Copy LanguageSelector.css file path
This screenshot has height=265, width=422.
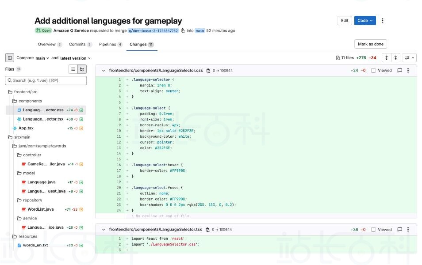208,71
